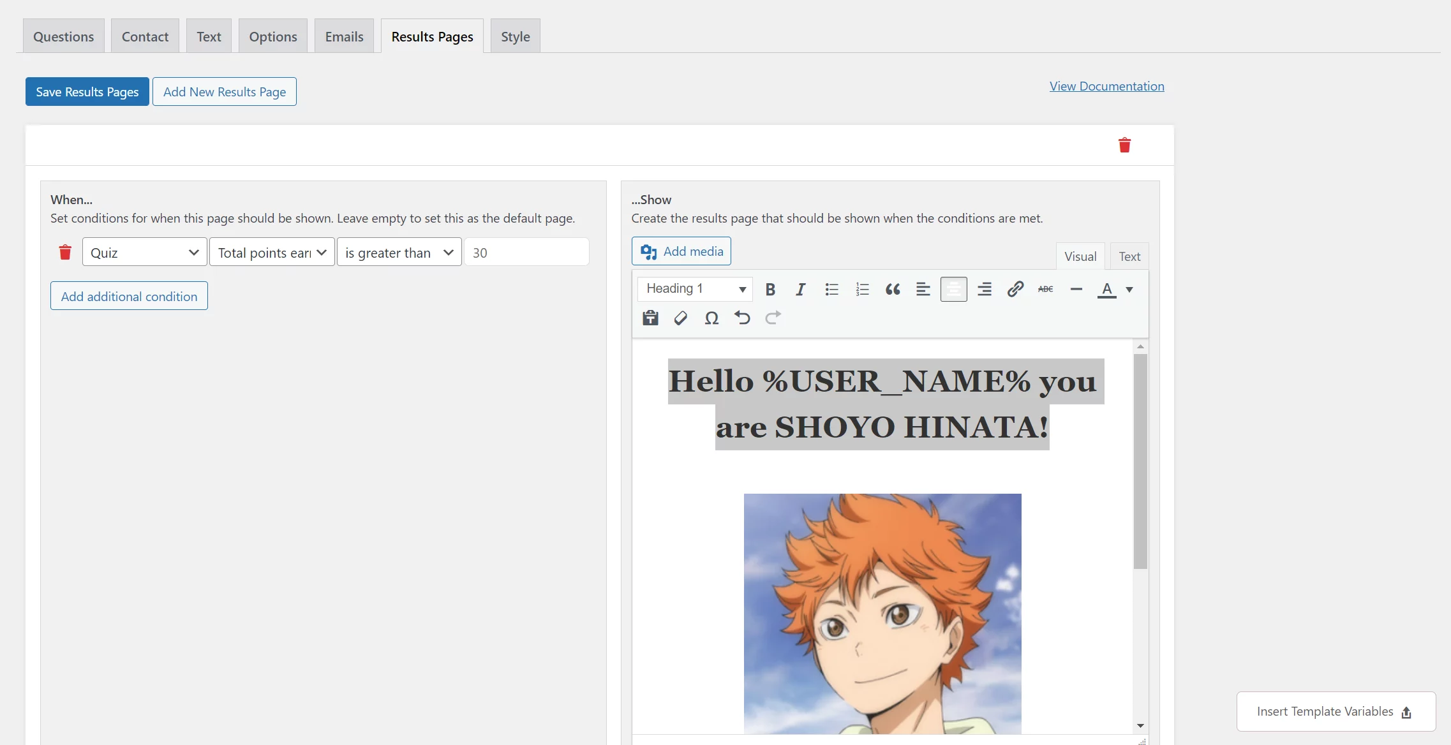Screen dimensions: 1451x745
Task: Switch to the Questions tab
Action: click(63, 36)
